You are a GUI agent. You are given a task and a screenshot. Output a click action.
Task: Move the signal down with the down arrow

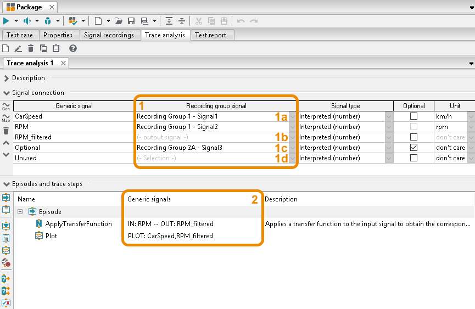[5, 155]
